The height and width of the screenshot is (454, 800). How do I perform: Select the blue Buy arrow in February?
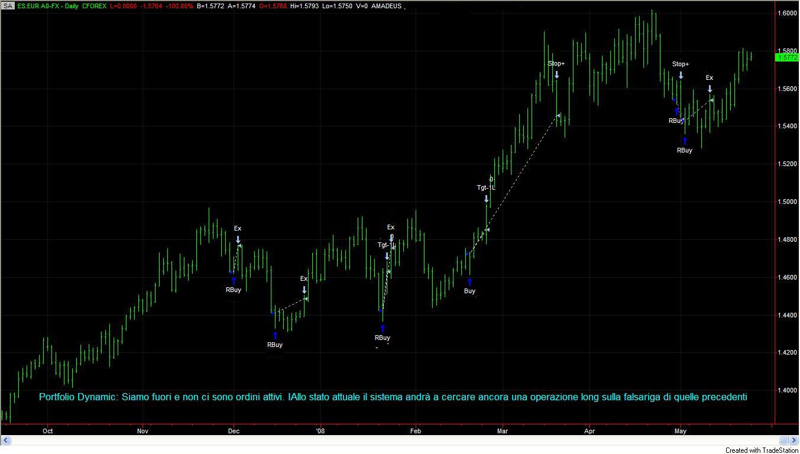(470, 282)
